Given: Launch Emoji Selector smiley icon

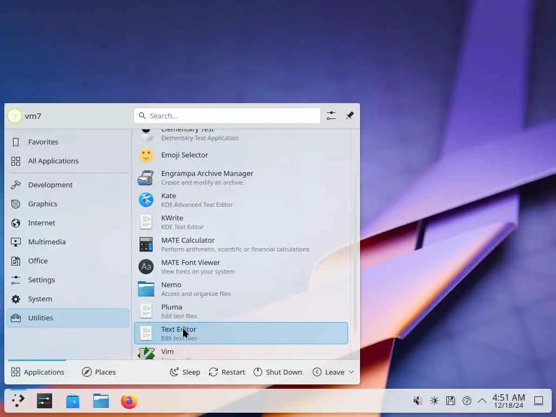Looking at the screenshot, I should click(x=146, y=155).
